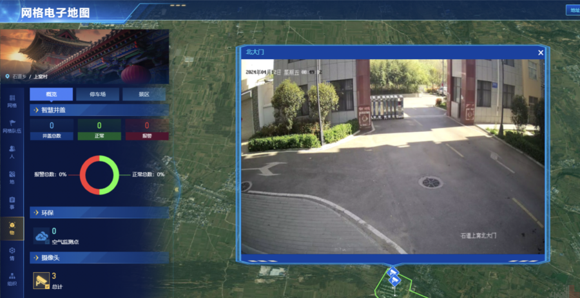
Task: Select the 概览 overview tab
Action: pyautogui.click(x=51, y=94)
